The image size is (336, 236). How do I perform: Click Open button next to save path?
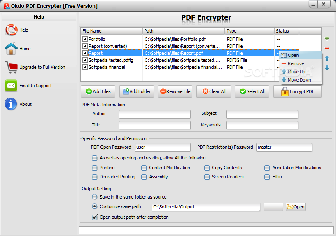point(296,207)
